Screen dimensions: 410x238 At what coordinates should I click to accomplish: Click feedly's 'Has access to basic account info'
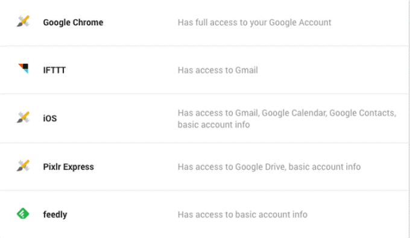point(242,215)
